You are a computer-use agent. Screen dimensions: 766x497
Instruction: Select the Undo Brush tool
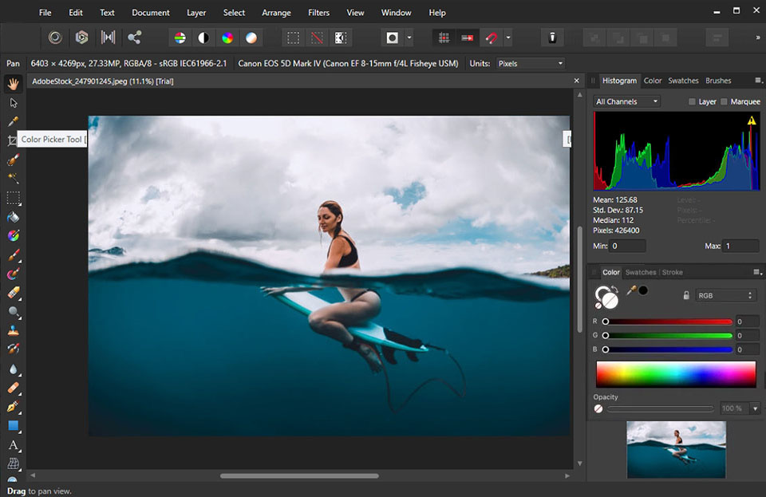coord(14,349)
